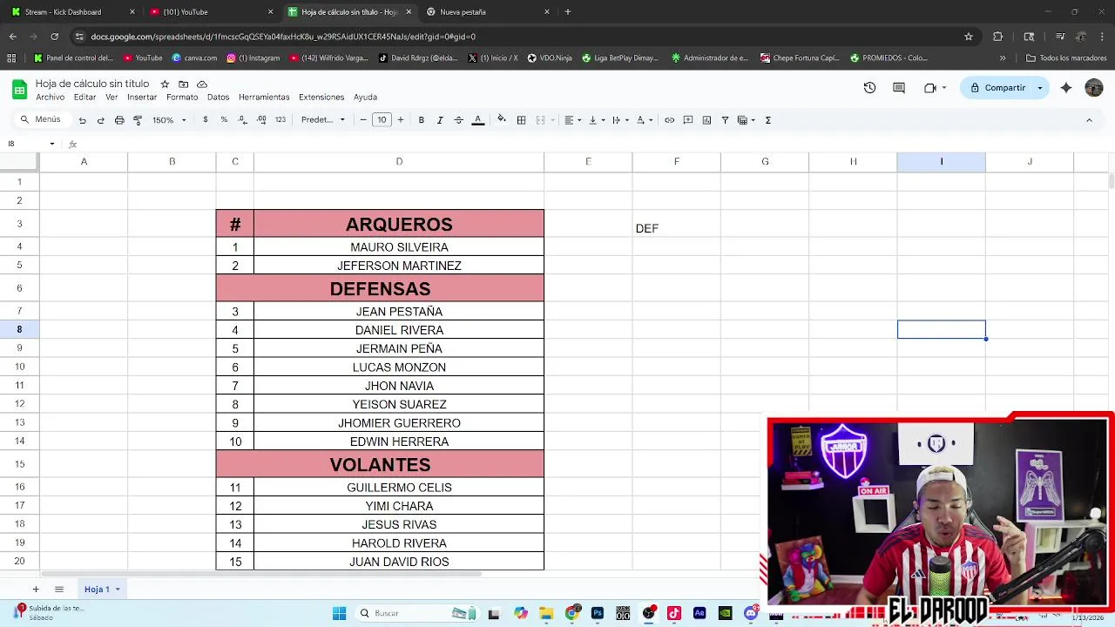
Task: Open horizontal align dropdown
Action: (x=572, y=120)
